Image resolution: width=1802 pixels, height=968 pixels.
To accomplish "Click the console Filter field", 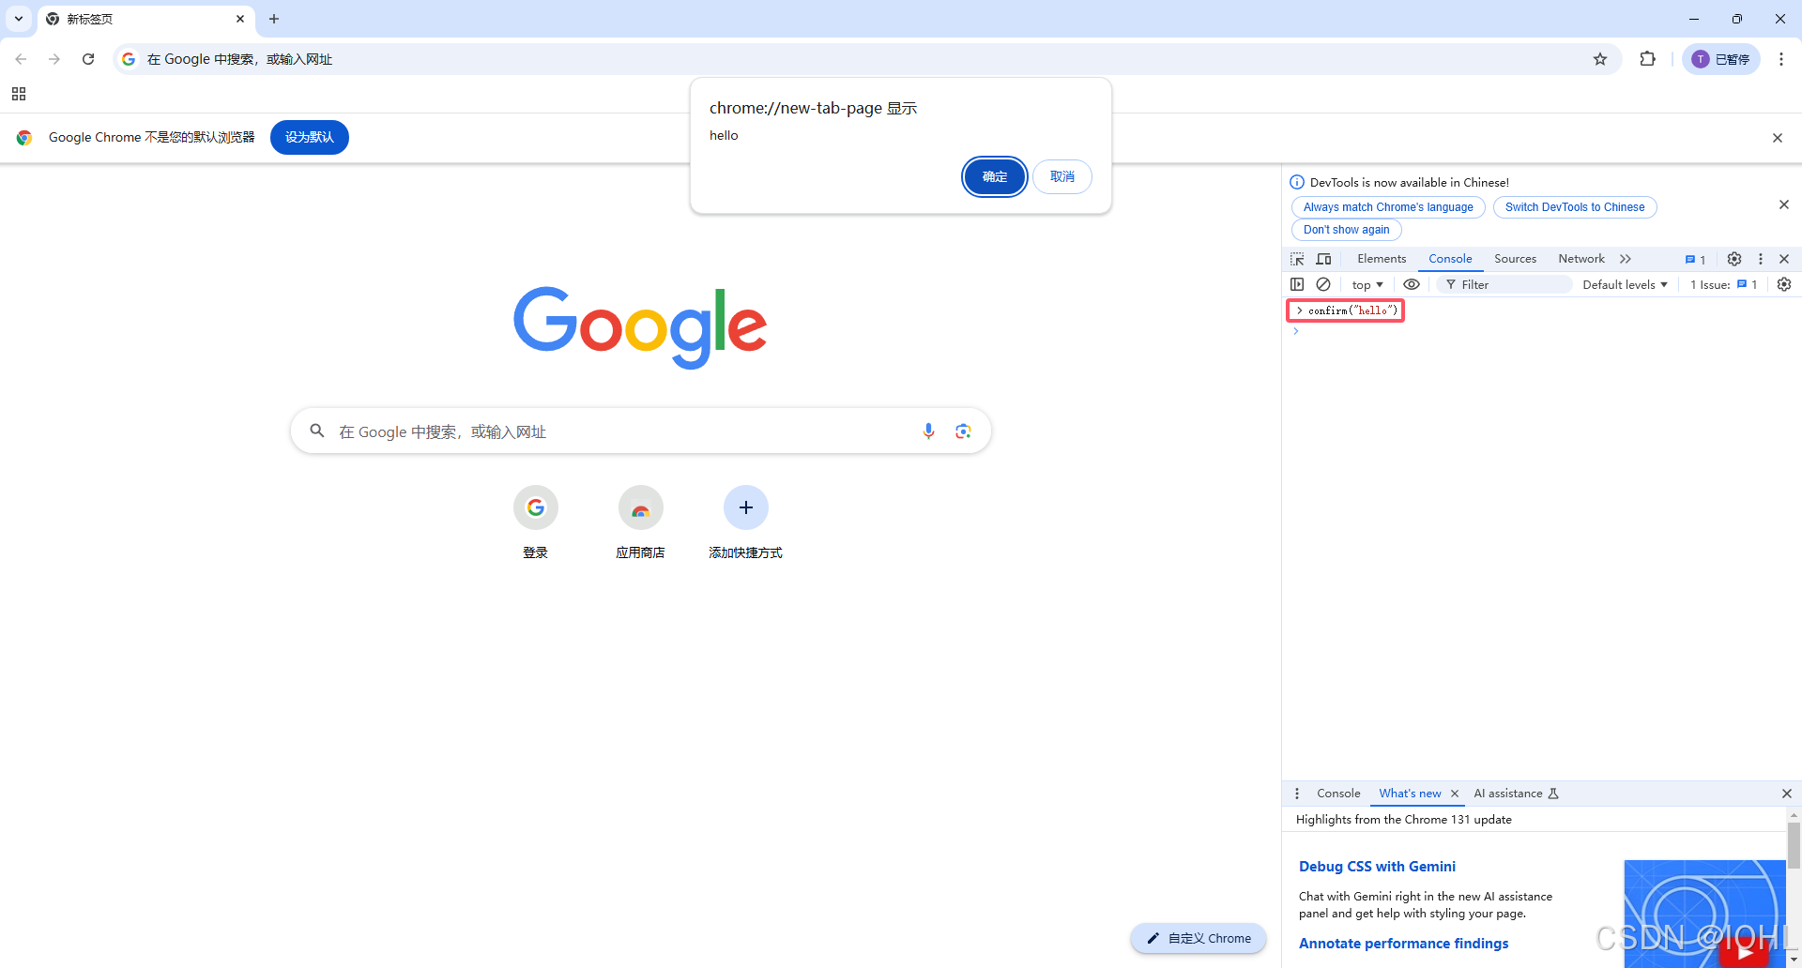I will [x=1504, y=284].
